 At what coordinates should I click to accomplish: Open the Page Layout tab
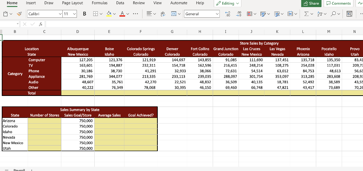tap(72, 3)
